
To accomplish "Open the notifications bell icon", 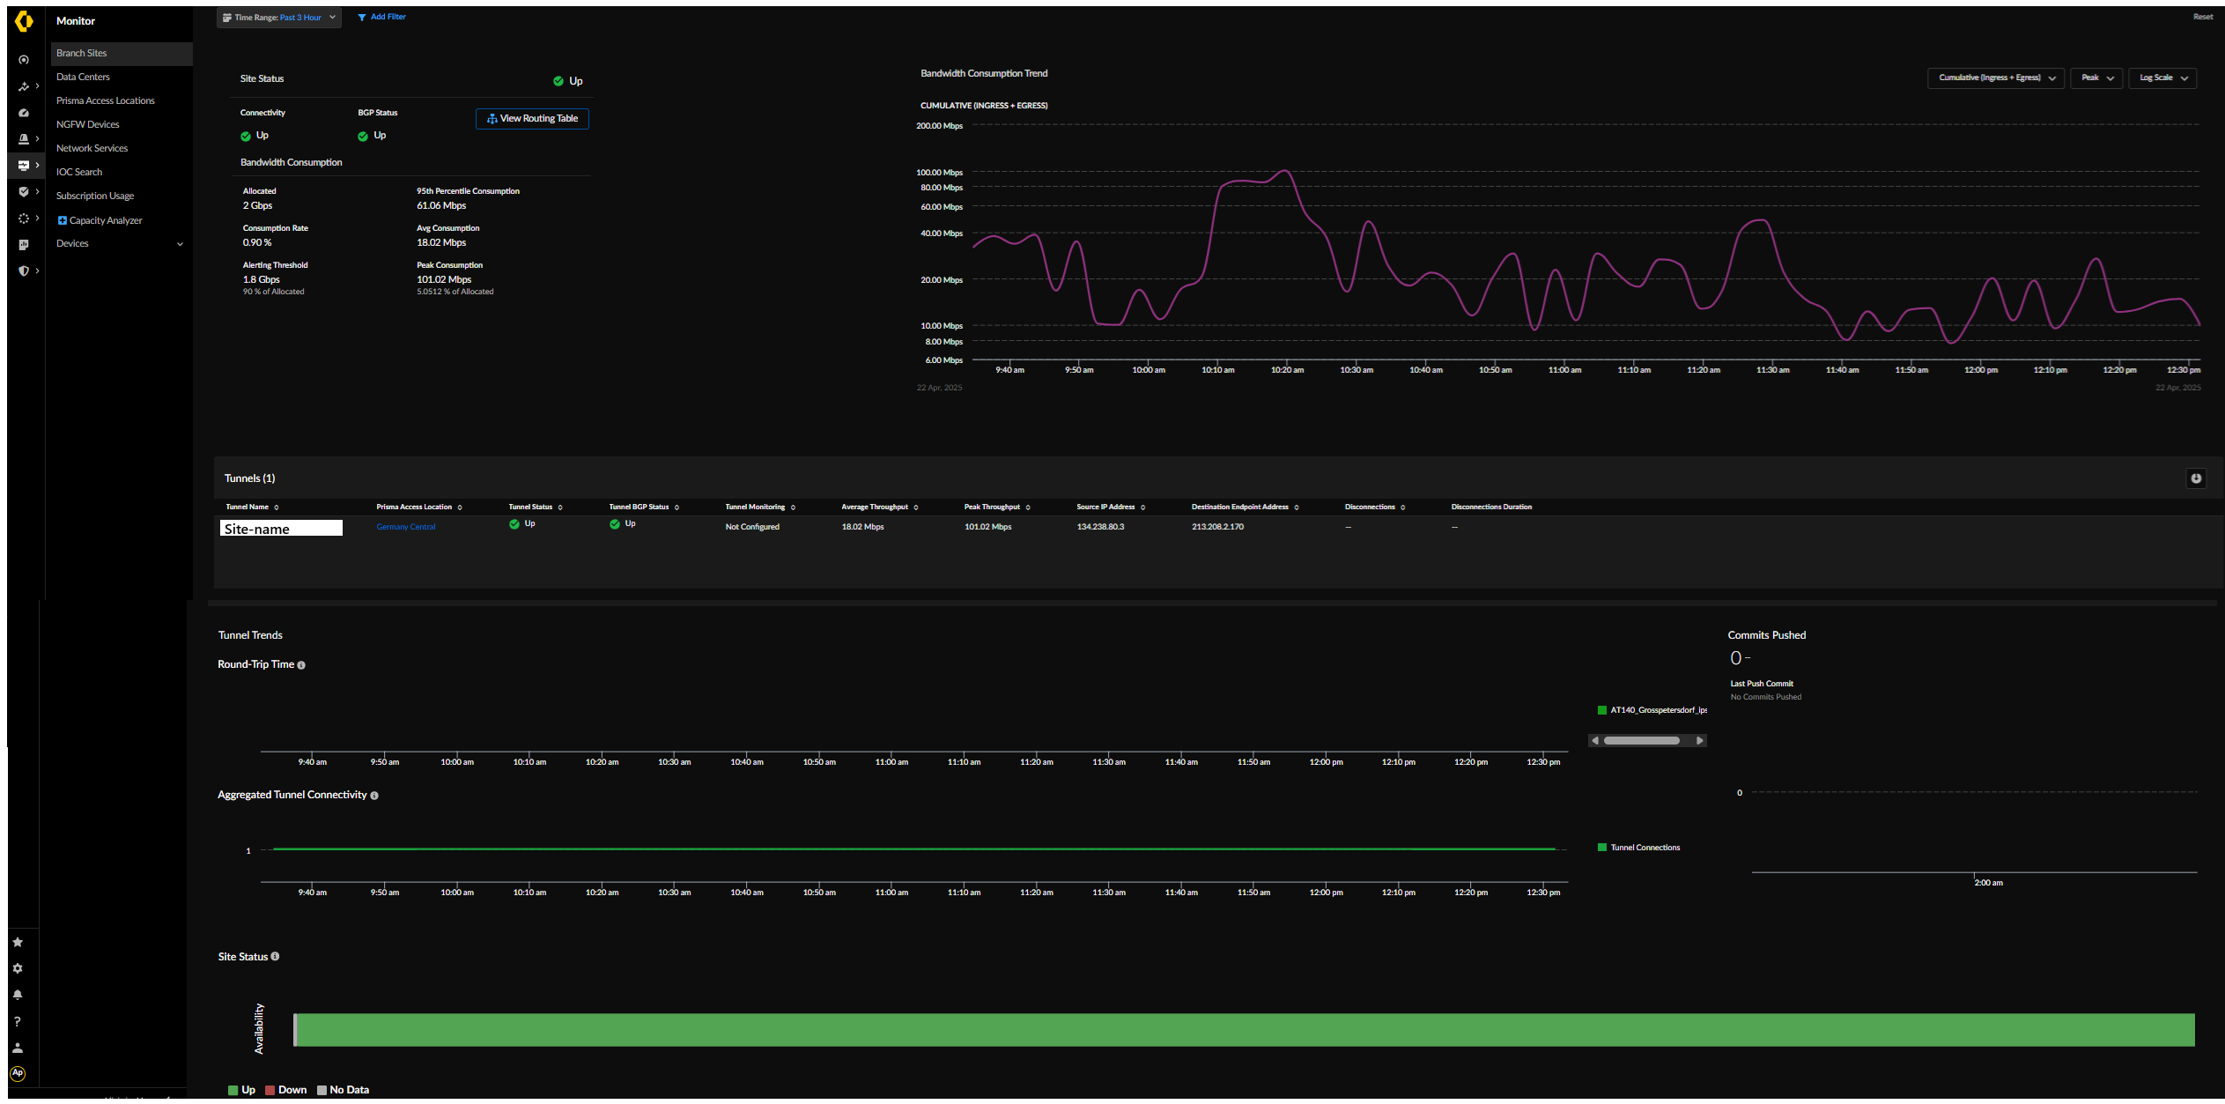I will coord(18,995).
